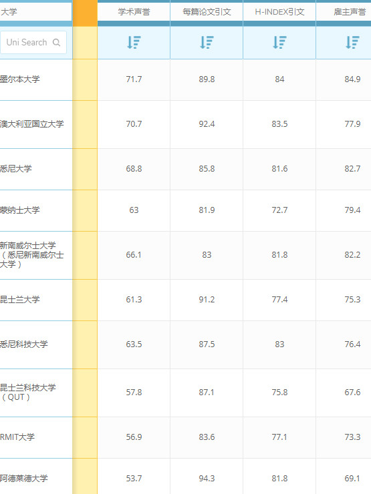
Task: Open 墨尔本大学 university link
Action: pos(19,79)
